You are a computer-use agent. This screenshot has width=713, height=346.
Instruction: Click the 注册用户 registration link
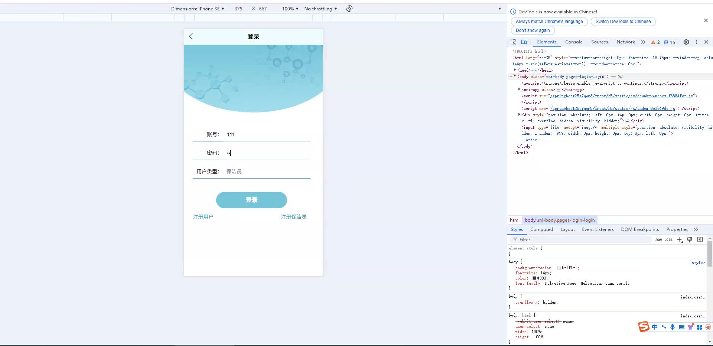tap(203, 216)
